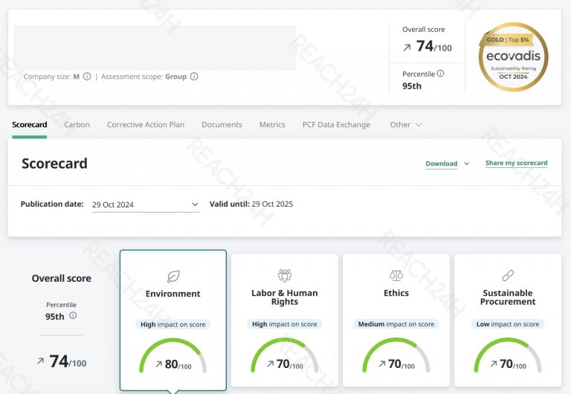Click the Company size info icon

(x=87, y=77)
